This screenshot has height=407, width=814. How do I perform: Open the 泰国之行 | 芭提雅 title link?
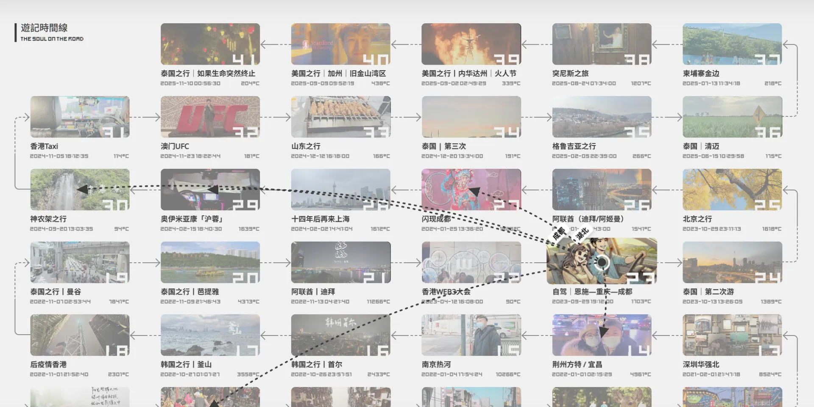pos(190,291)
